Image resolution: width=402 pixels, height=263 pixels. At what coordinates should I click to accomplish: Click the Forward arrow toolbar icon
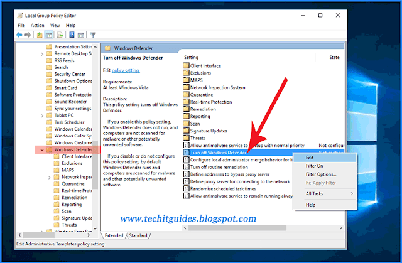click(x=28, y=35)
